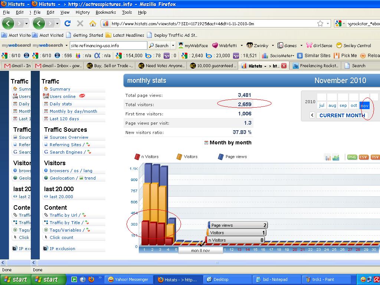Image resolution: width=380 pixels, height=285 pixels.
Task: Click the Pick Me toolbar button
Action: (345, 56)
